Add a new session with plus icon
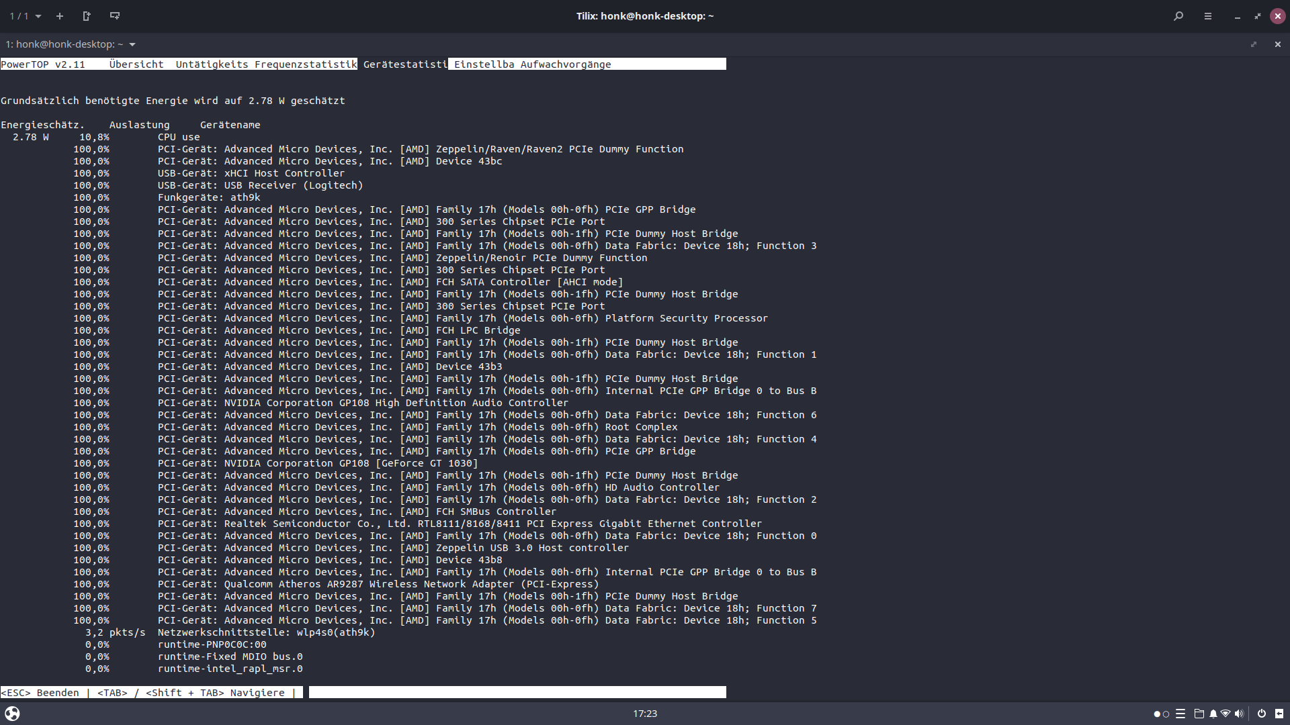This screenshot has height=725, width=1290. click(x=60, y=16)
